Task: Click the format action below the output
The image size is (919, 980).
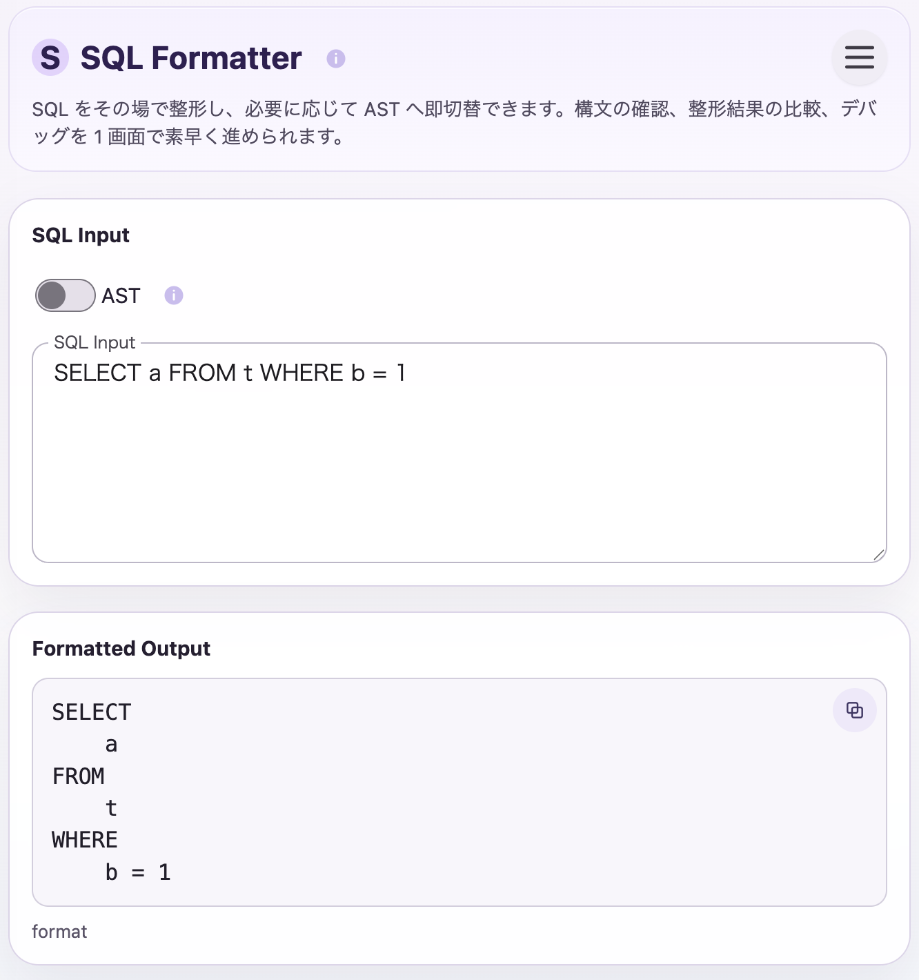Action: 59,931
